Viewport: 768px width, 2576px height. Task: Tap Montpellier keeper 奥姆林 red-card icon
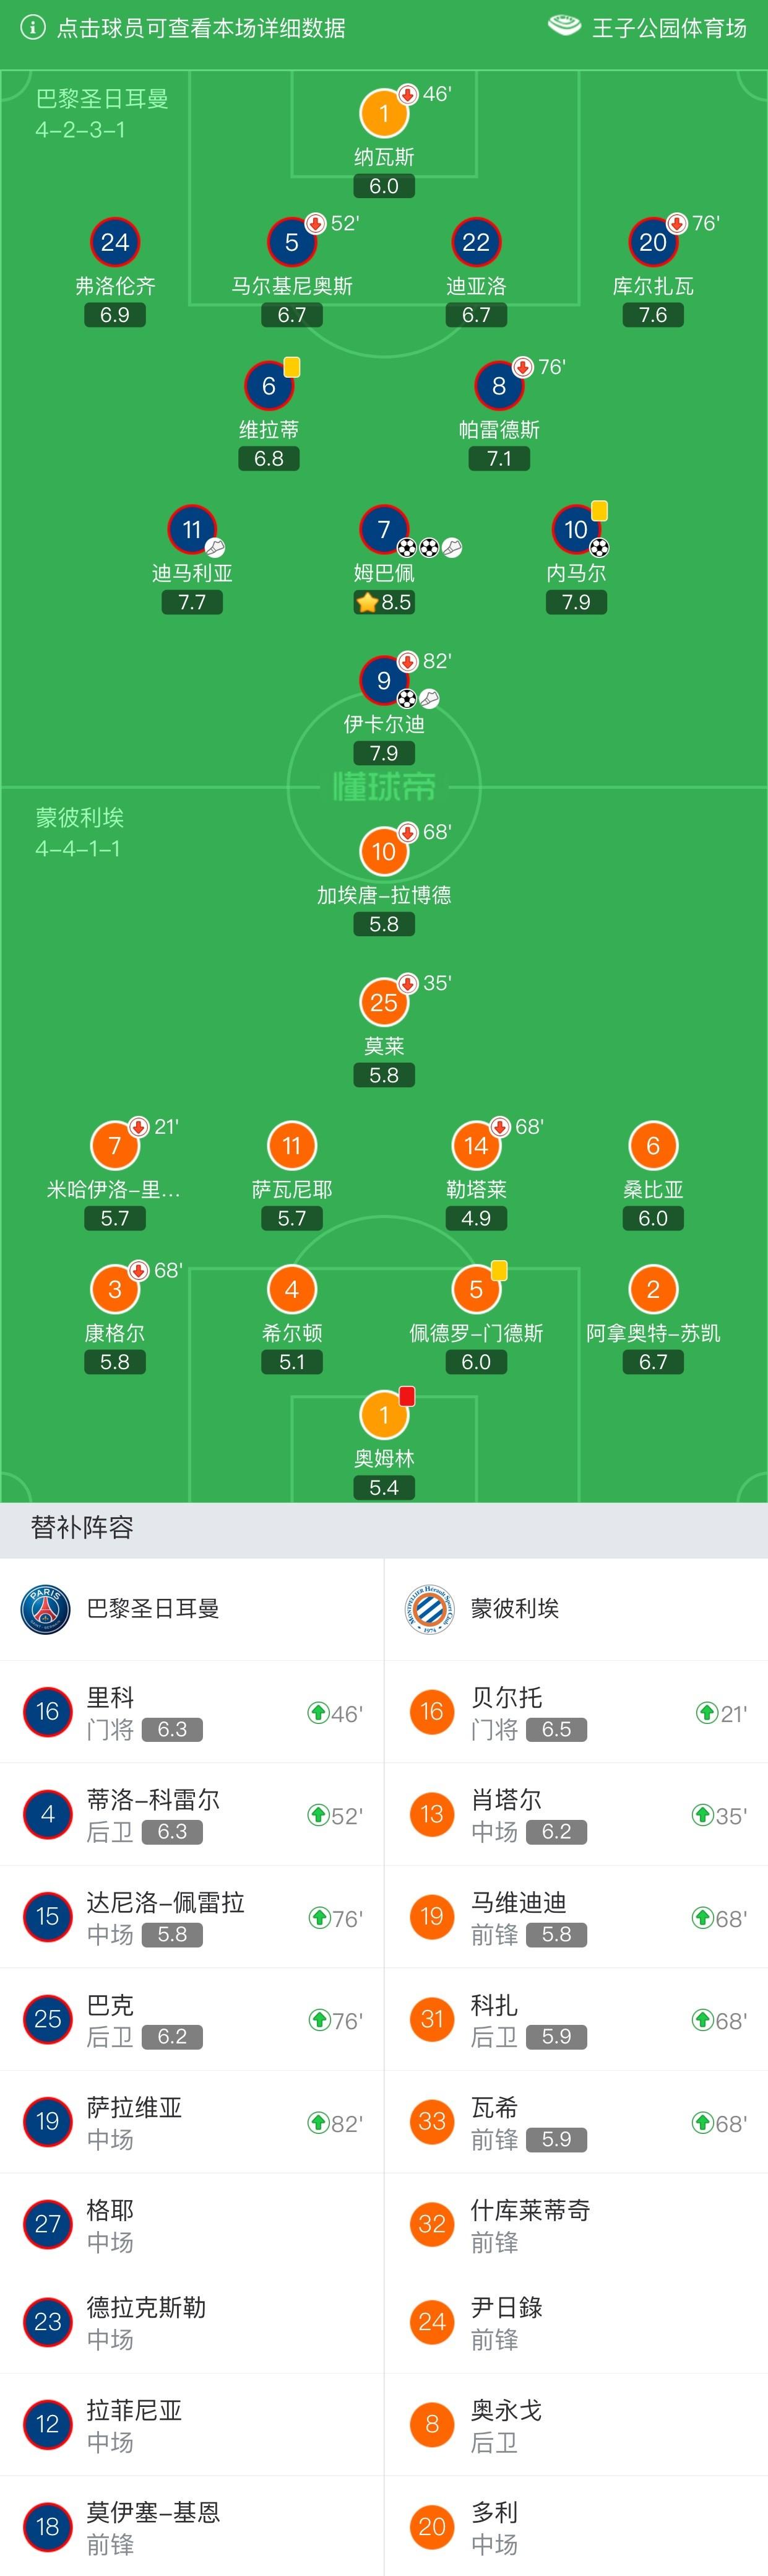(407, 1396)
